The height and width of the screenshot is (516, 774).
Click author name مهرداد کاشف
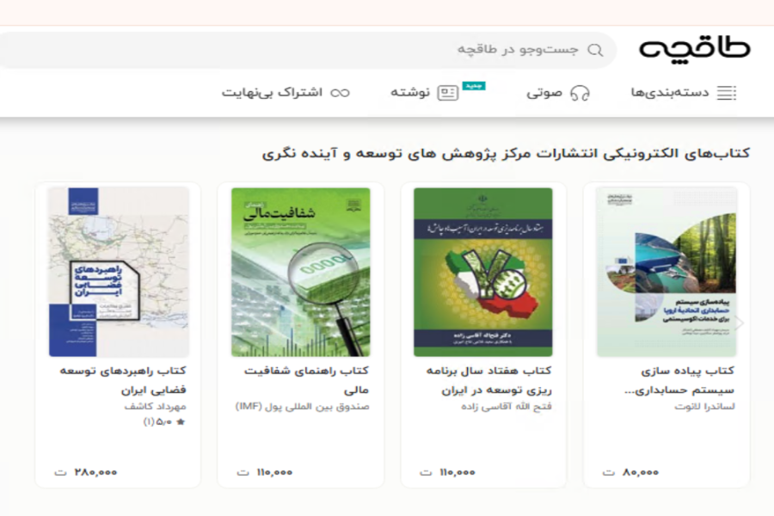155,406
